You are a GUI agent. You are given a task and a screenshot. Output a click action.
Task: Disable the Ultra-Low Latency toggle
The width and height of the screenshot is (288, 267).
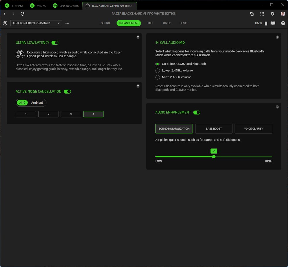55,43
